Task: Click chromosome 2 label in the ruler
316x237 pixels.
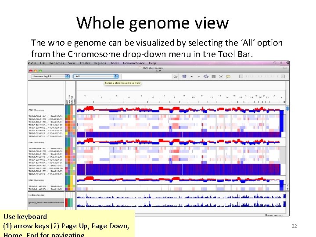Action: coord(101,97)
